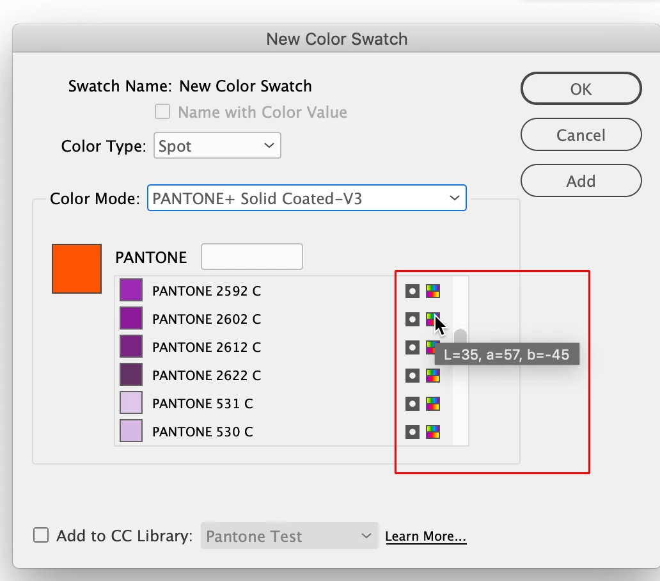Click Lab color mode icon for PANTONE 530 C
The height and width of the screenshot is (581, 660).
(433, 432)
